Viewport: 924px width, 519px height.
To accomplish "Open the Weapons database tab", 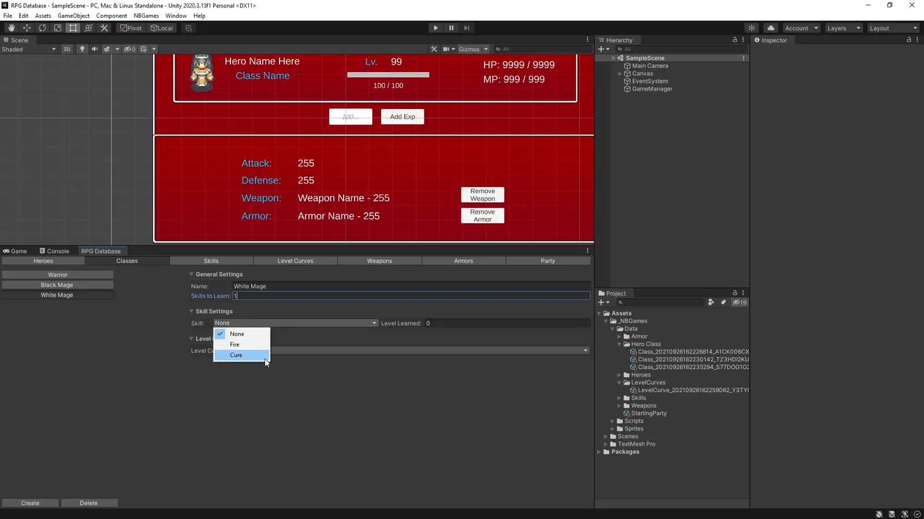I will point(379,261).
